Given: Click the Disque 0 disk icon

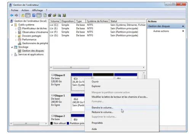Looking at the screenshot, I should [x=53, y=75].
